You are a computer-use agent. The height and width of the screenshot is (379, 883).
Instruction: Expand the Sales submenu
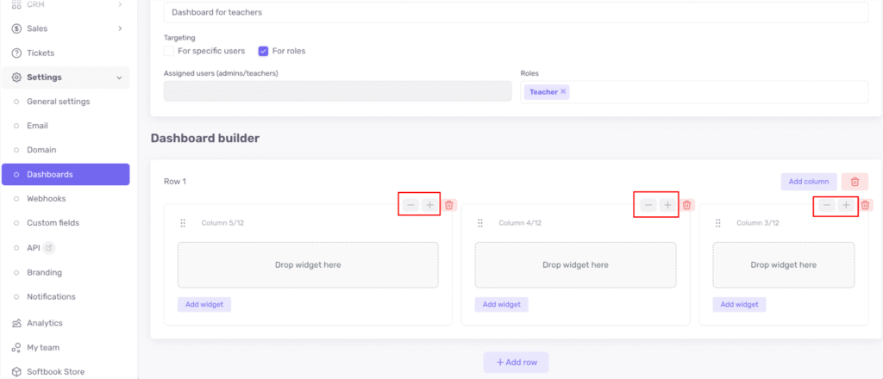pos(119,28)
